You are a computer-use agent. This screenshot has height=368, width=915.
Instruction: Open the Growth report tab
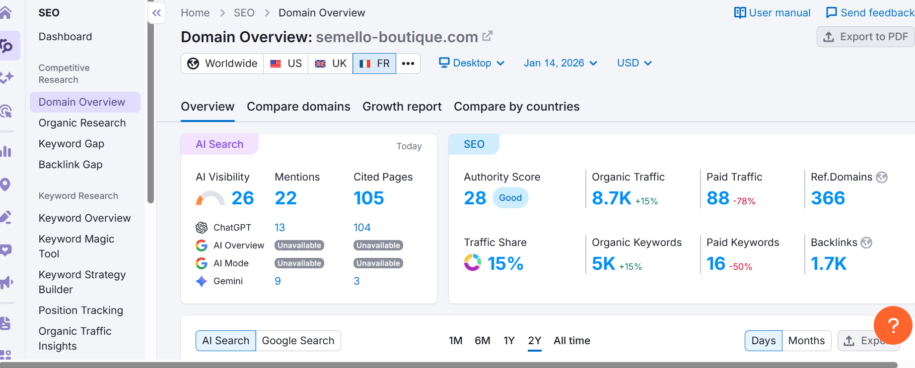point(402,107)
